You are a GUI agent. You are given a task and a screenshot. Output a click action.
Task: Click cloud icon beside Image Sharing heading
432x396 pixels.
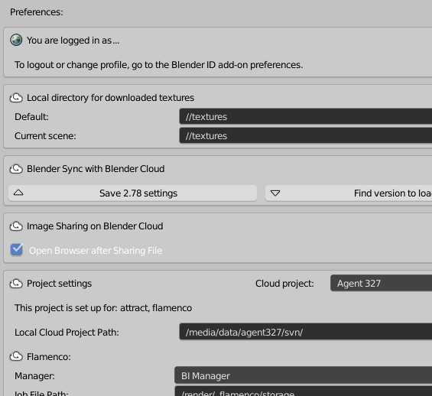[16, 226]
